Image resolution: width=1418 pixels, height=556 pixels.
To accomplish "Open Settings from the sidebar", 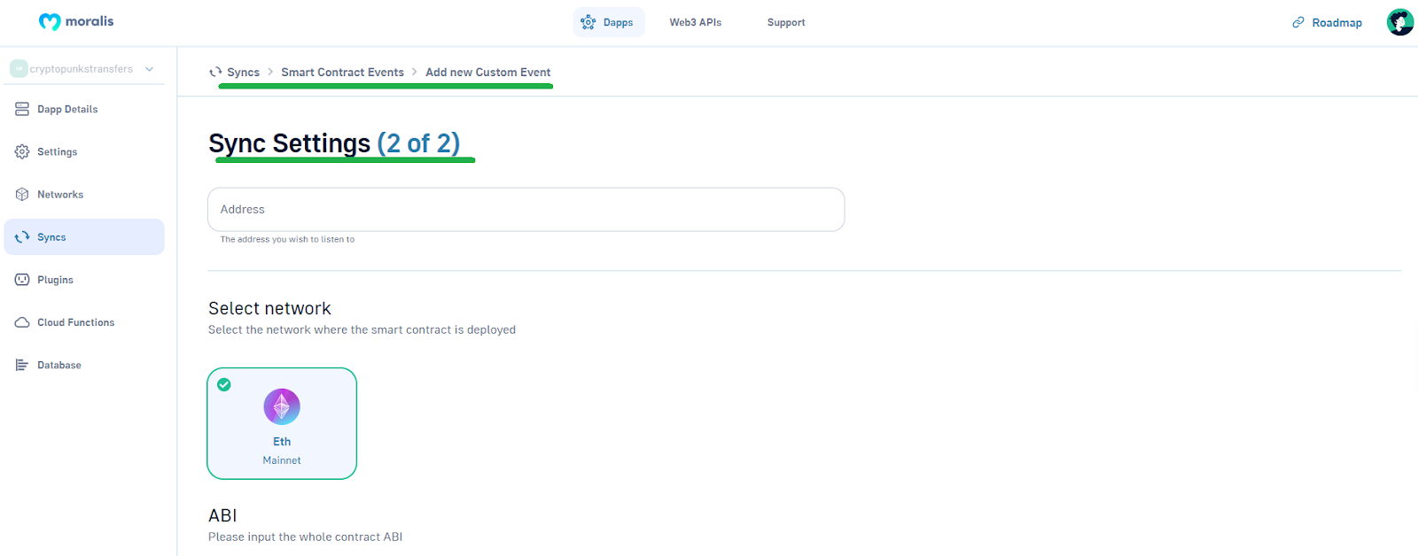I will 84,151.
